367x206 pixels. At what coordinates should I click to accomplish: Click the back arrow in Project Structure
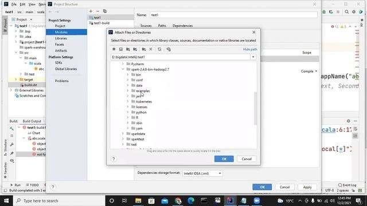[x=50, y=11]
